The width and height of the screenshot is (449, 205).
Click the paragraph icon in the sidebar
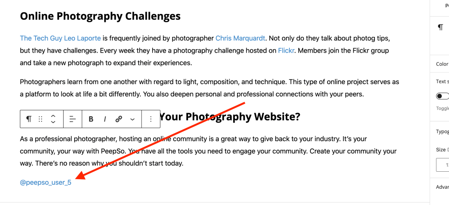(x=440, y=28)
